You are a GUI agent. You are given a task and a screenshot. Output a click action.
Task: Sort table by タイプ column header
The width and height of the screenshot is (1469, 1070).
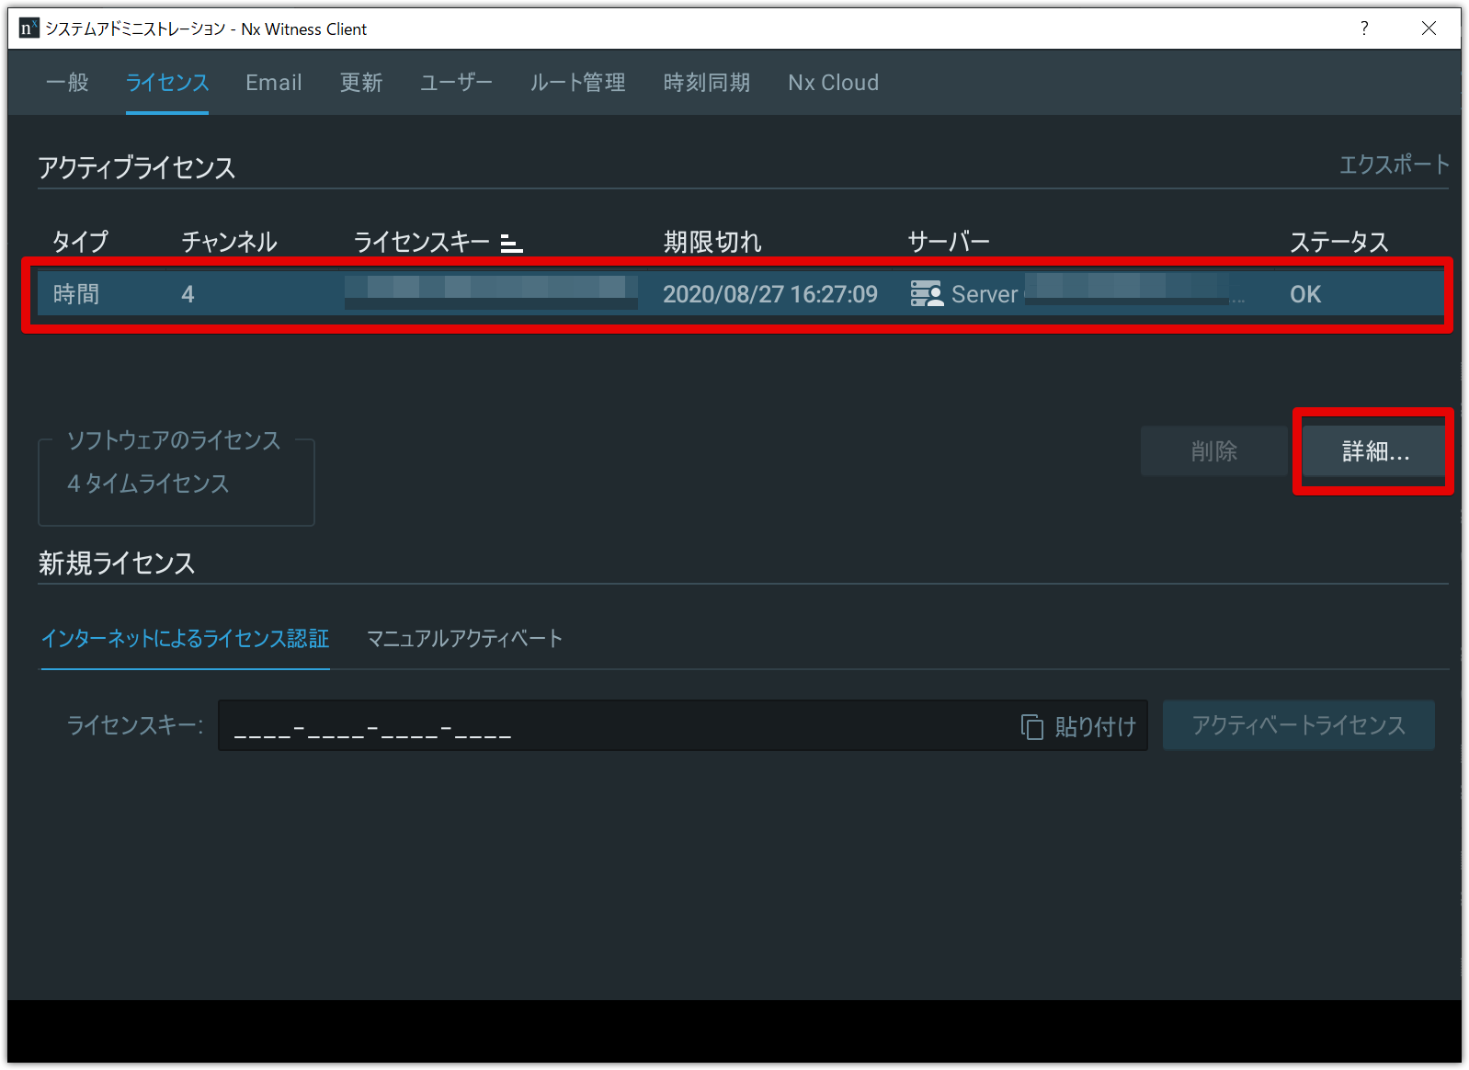tap(81, 242)
